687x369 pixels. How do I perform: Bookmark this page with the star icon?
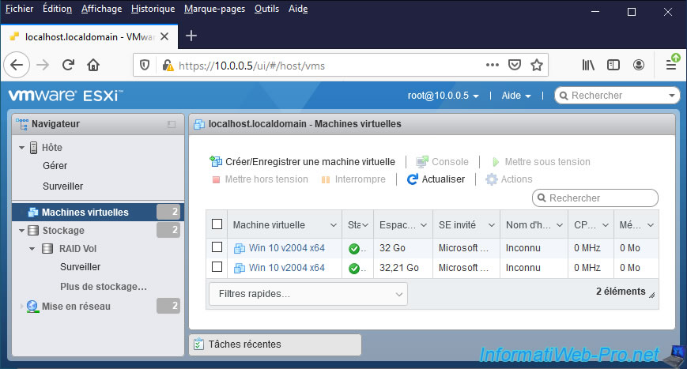536,66
